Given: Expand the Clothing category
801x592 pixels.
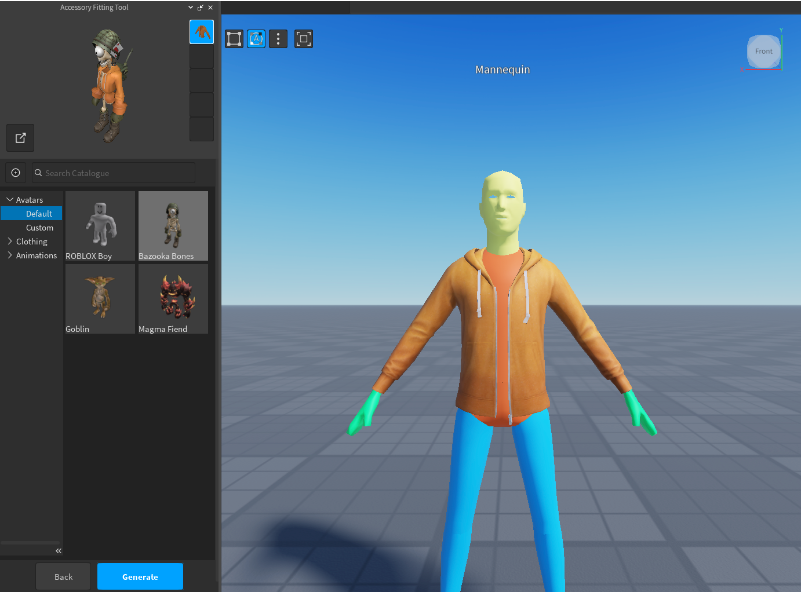Looking at the screenshot, I should click(x=10, y=242).
